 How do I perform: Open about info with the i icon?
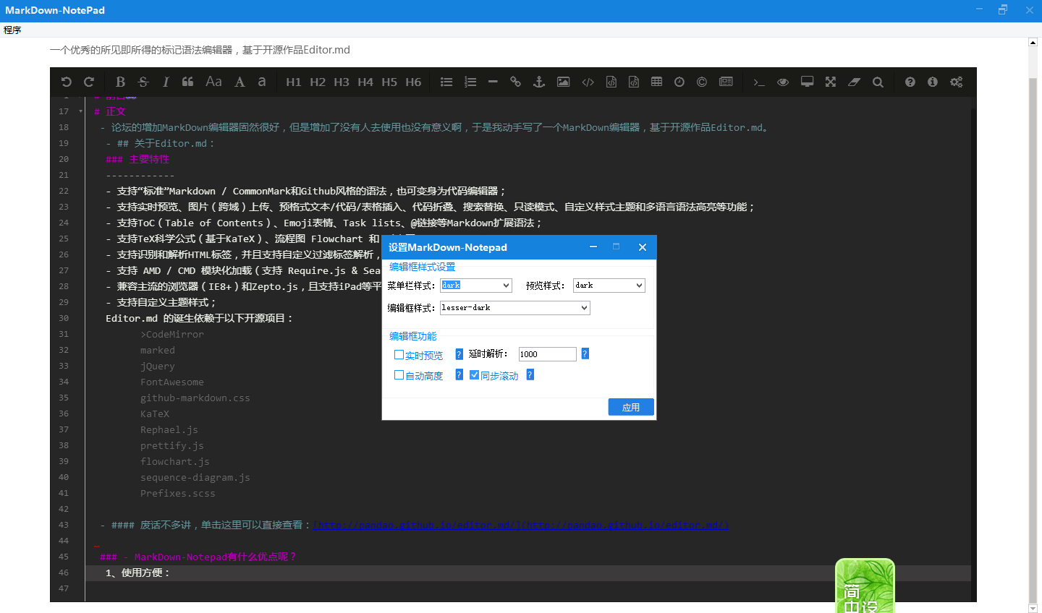(932, 82)
